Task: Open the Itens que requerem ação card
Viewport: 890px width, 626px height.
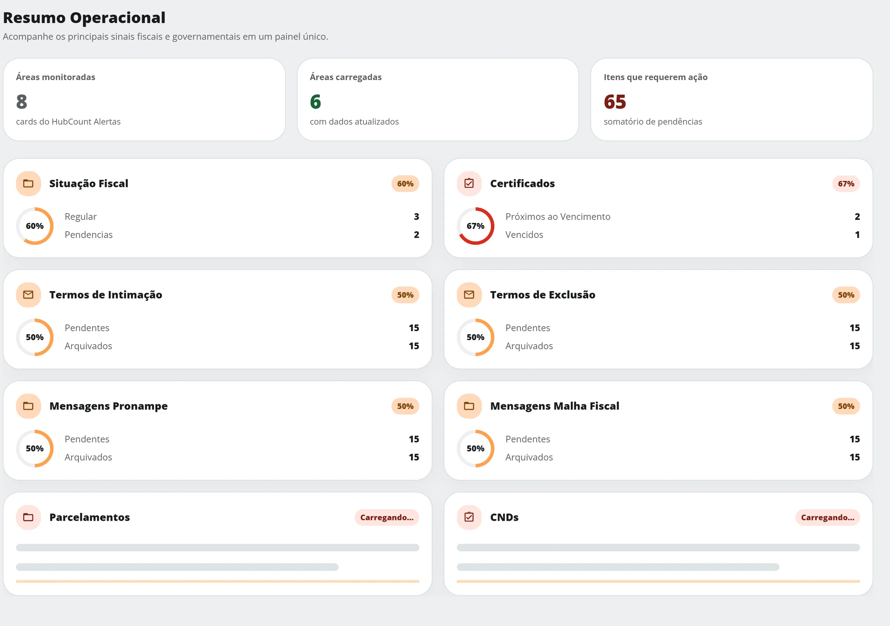Action: [732, 100]
